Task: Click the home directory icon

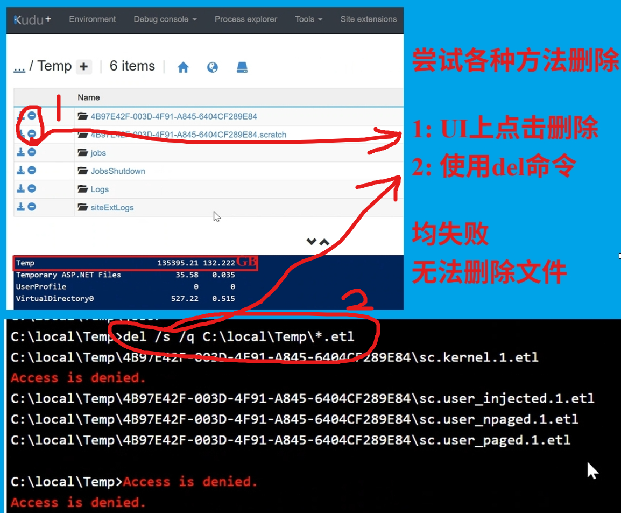Action: 183,67
